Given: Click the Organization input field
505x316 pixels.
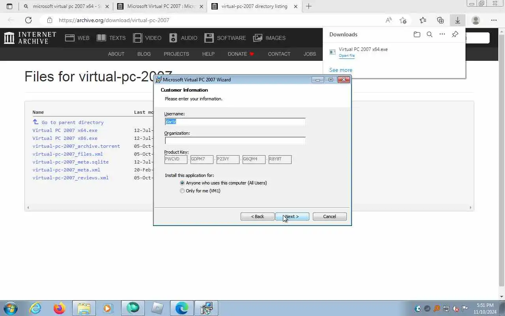Looking at the screenshot, I should [x=235, y=141].
